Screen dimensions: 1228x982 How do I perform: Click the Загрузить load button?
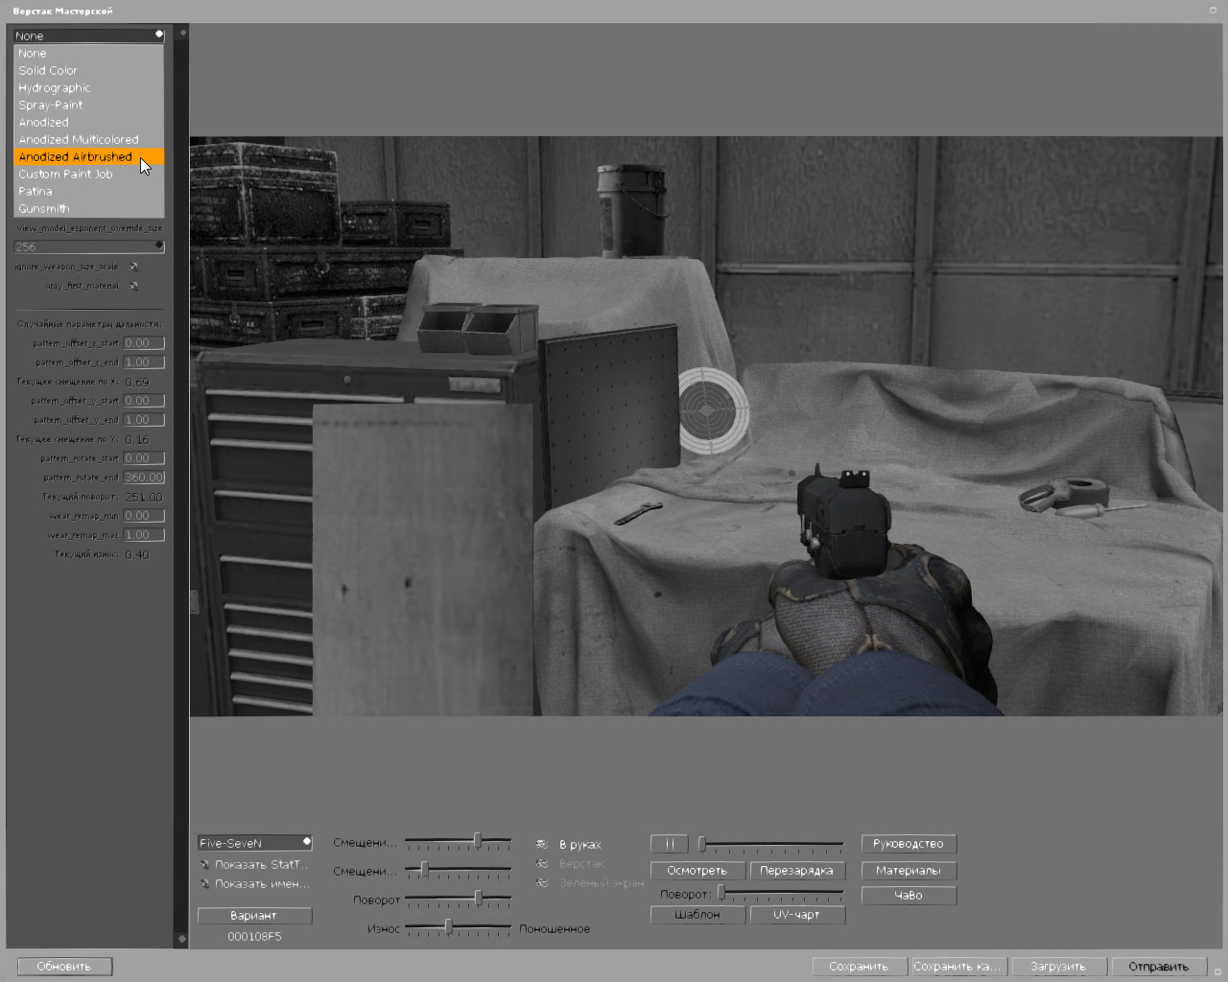(x=1059, y=967)
